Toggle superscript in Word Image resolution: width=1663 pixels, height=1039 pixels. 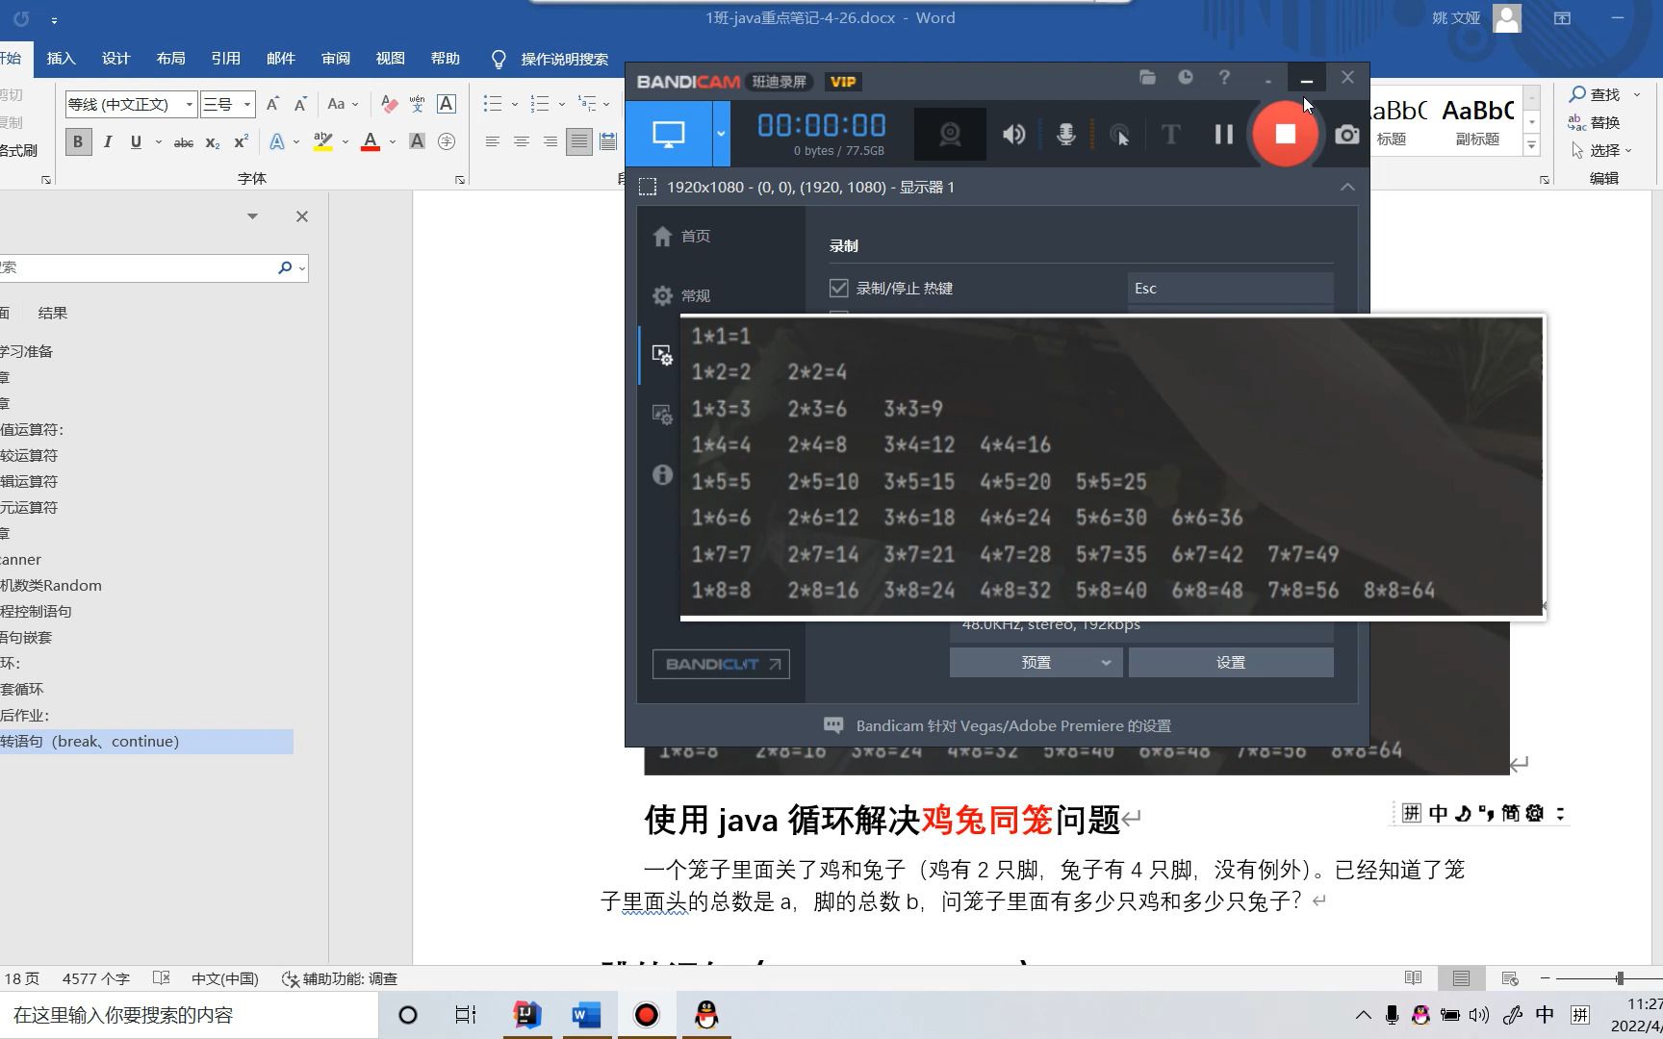(x=241, y=142)
